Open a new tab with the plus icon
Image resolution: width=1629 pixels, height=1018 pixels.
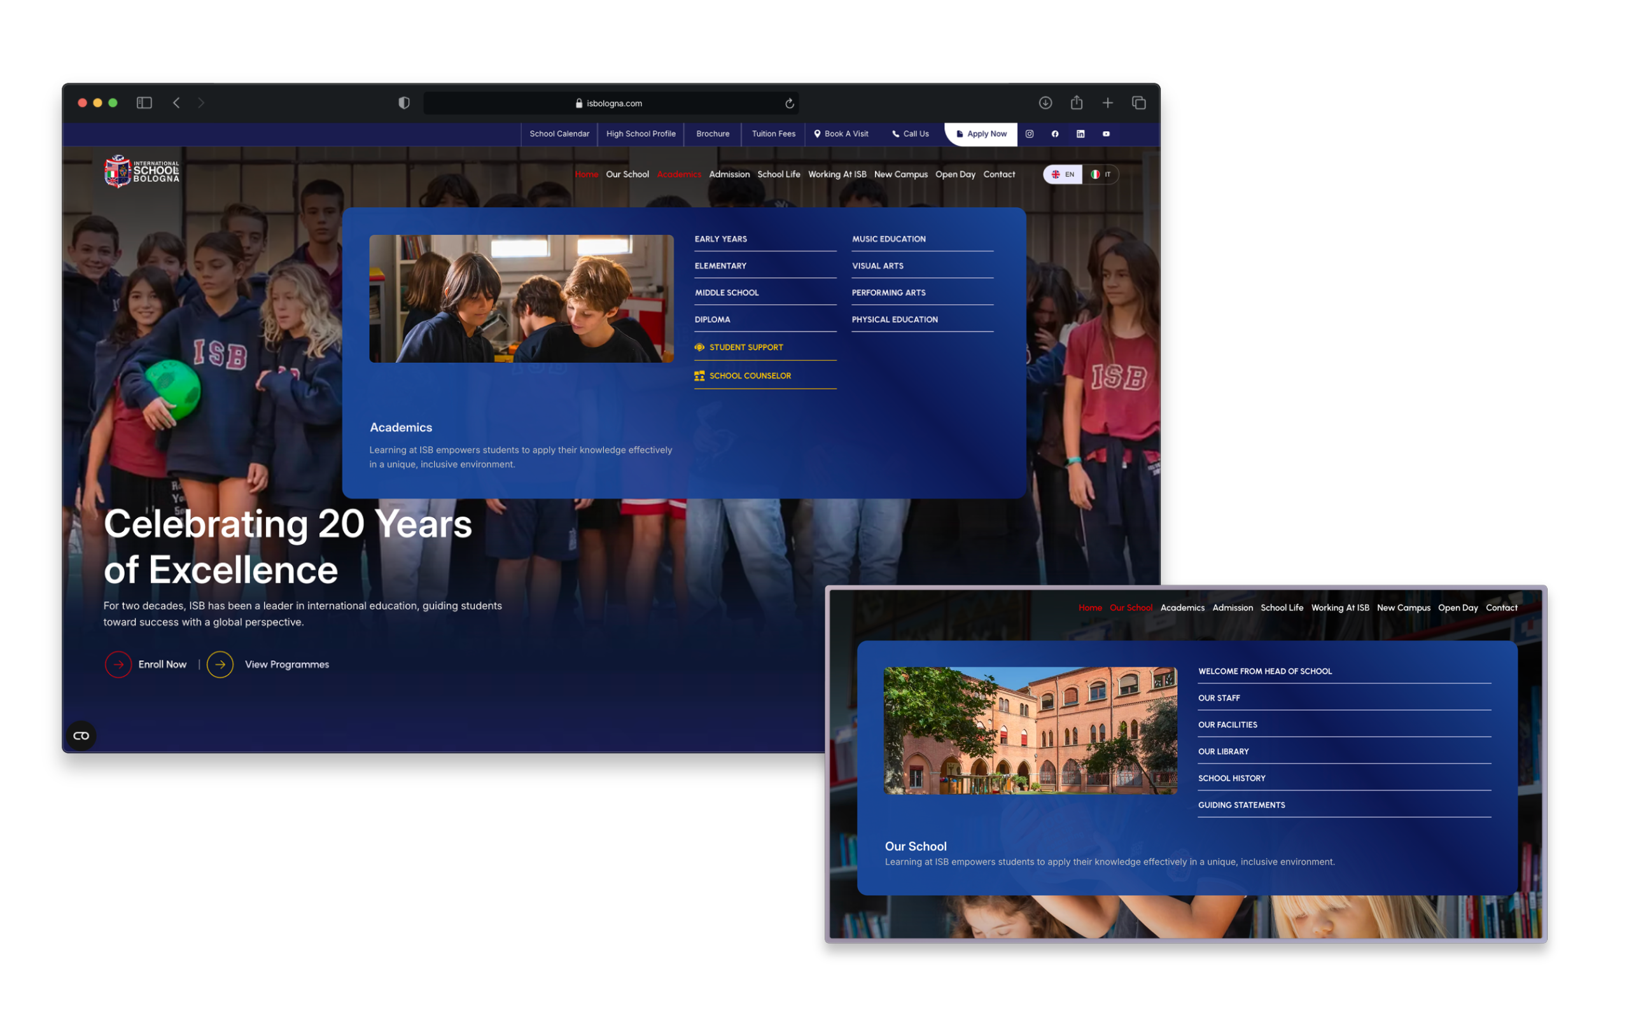(x=1107, y=103)
